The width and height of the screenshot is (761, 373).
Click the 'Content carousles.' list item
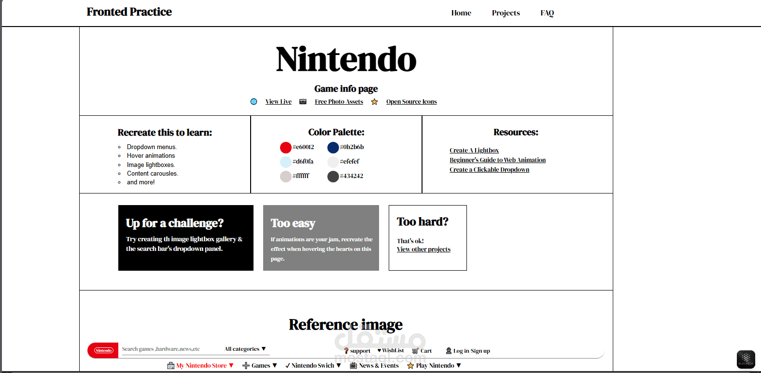[153, 174]
